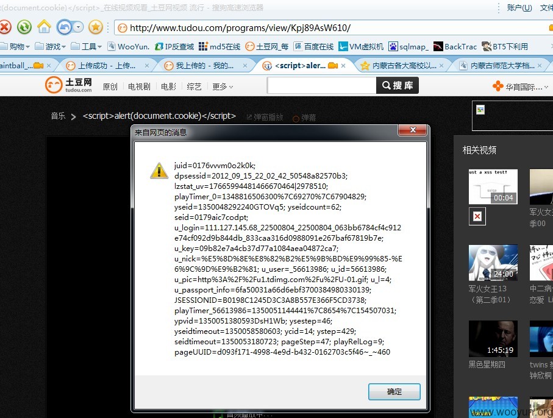
Task: Open the 电视剧 navigation item
Action: [139, 87]
